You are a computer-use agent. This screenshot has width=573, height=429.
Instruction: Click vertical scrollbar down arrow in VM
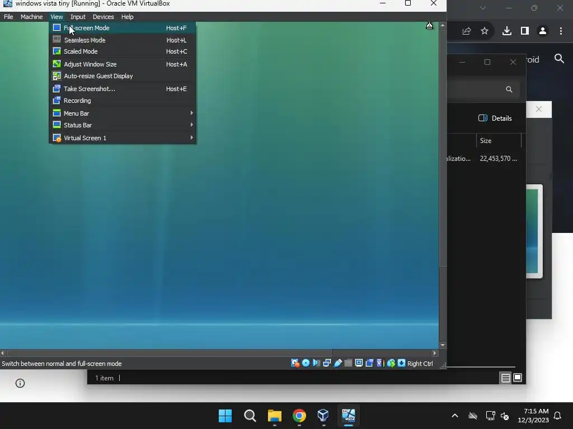point(443,345)
